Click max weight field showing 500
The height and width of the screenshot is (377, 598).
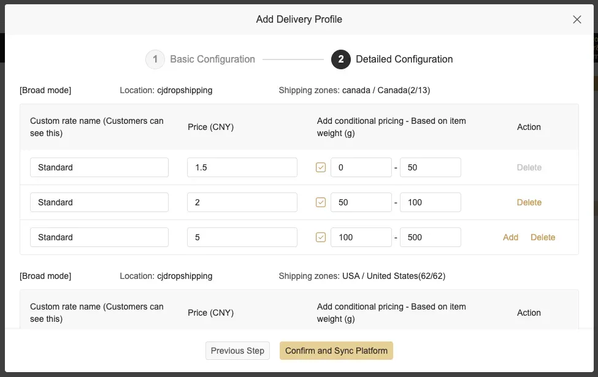(430, 237)
